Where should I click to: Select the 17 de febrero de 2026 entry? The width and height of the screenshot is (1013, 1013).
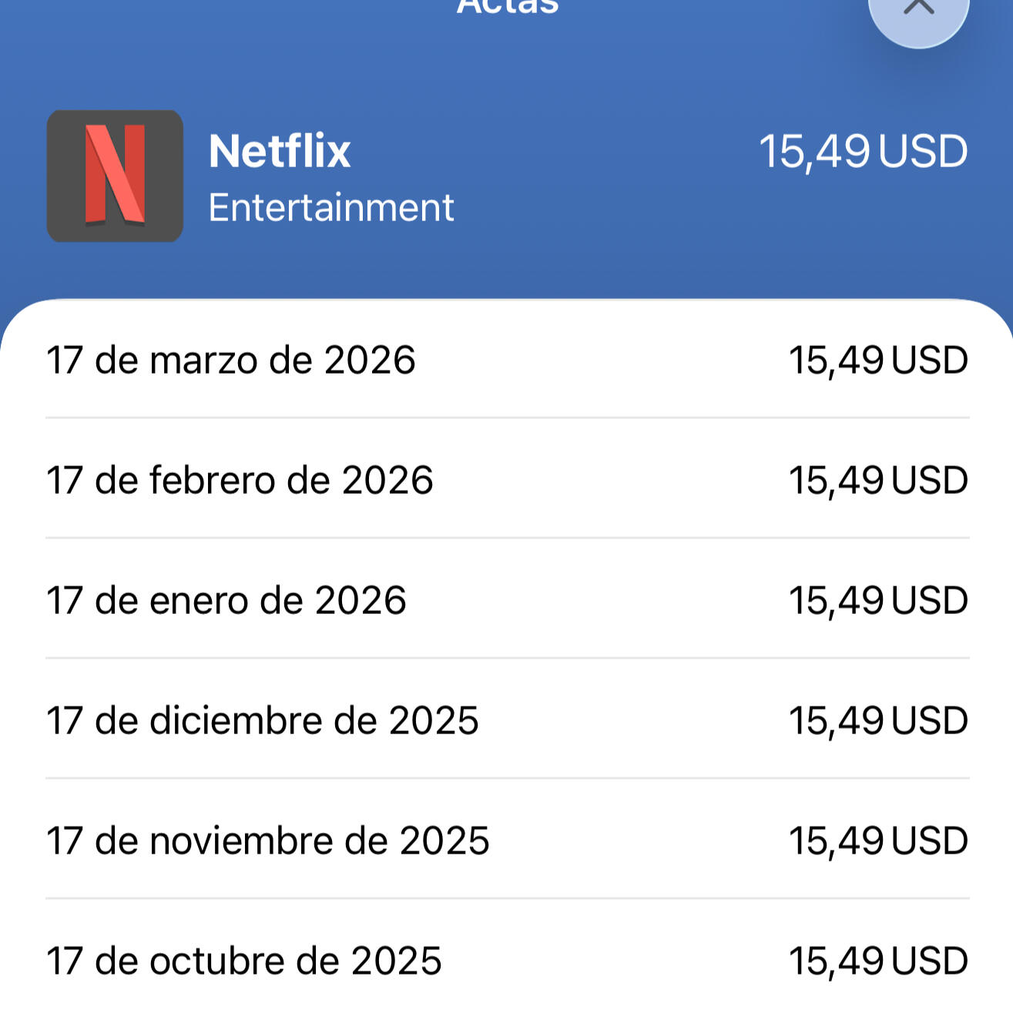[240, 480]
